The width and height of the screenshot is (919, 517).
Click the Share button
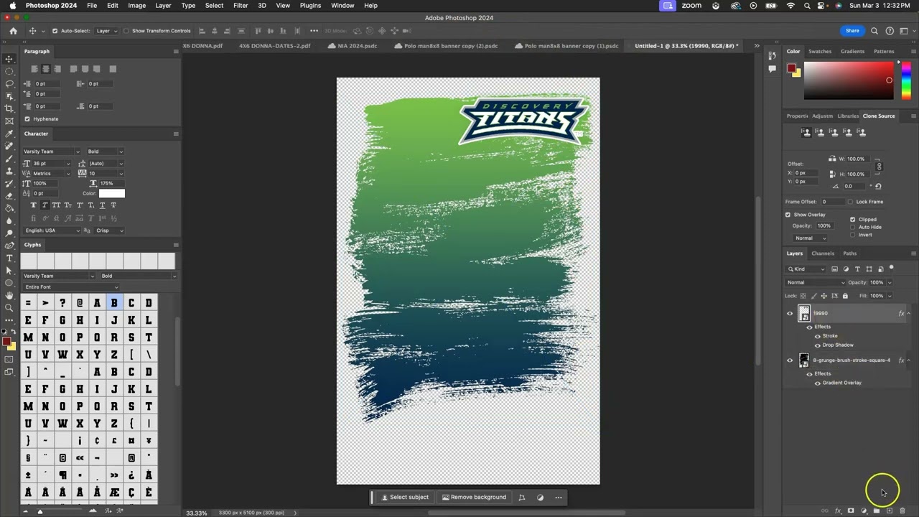(852, 31)
